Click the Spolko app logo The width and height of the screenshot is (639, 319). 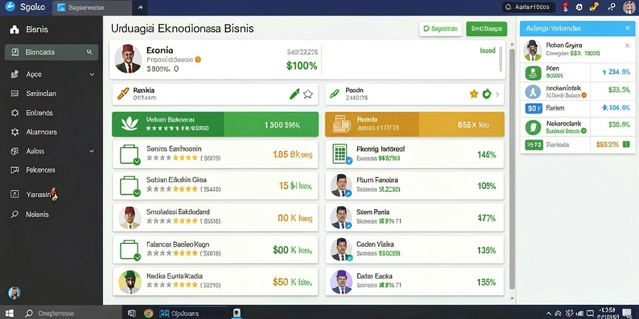(x=10, y=6)
